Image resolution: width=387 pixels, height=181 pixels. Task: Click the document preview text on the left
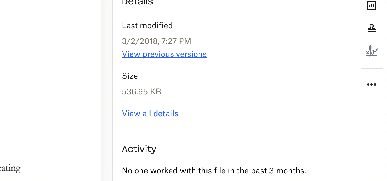[x=10, y=169]
